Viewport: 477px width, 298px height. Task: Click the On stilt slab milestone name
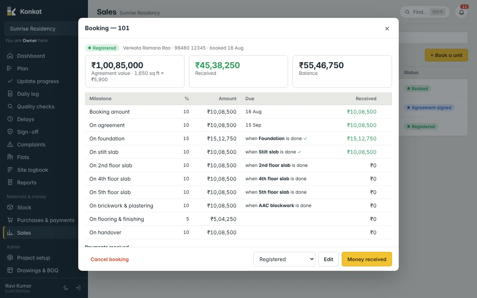click(104, 152)
